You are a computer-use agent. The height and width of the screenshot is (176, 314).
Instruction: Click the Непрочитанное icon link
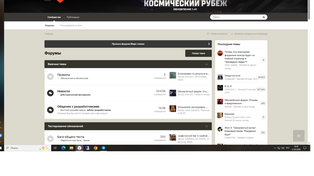point(208,34)
